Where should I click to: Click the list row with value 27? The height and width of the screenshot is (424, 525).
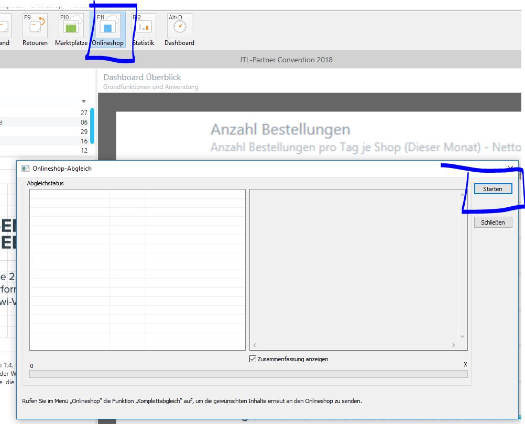(44, 113)
